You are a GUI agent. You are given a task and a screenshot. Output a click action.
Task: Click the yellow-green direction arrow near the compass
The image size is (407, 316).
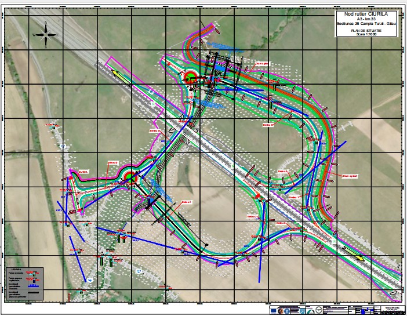pos(121,77)
